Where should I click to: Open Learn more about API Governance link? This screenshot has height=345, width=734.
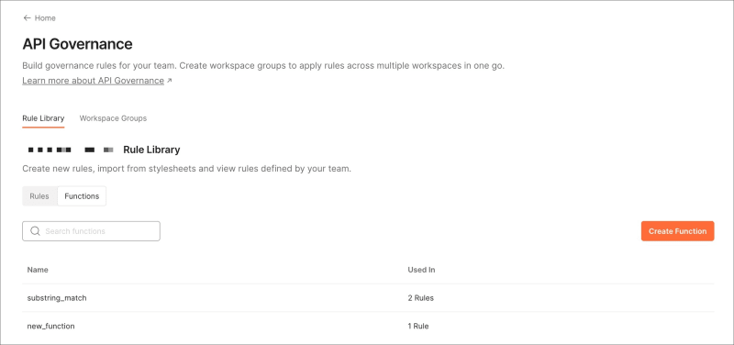(x=94, y=81)
